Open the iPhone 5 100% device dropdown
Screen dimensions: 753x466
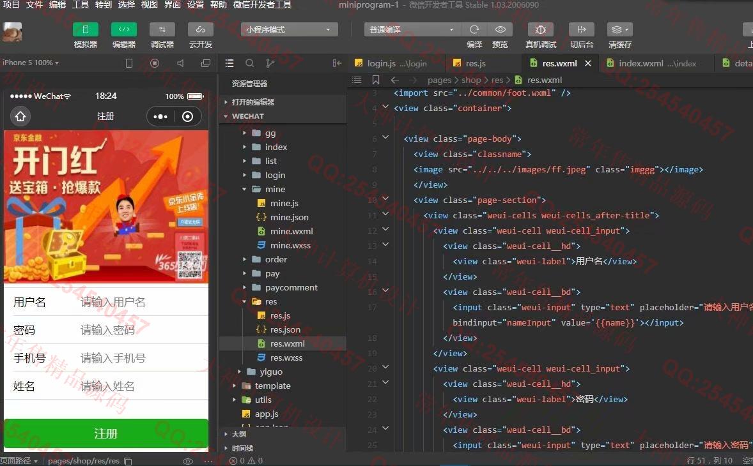point(31,63)
